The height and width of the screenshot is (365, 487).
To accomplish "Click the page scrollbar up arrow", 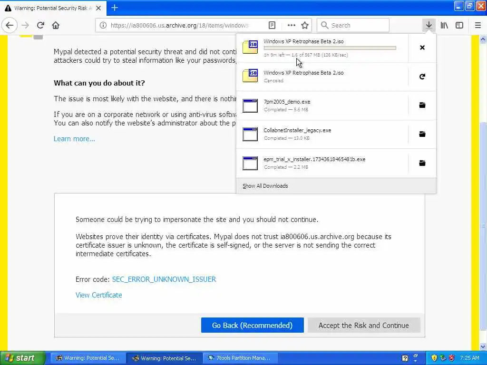I will [483, 39].
